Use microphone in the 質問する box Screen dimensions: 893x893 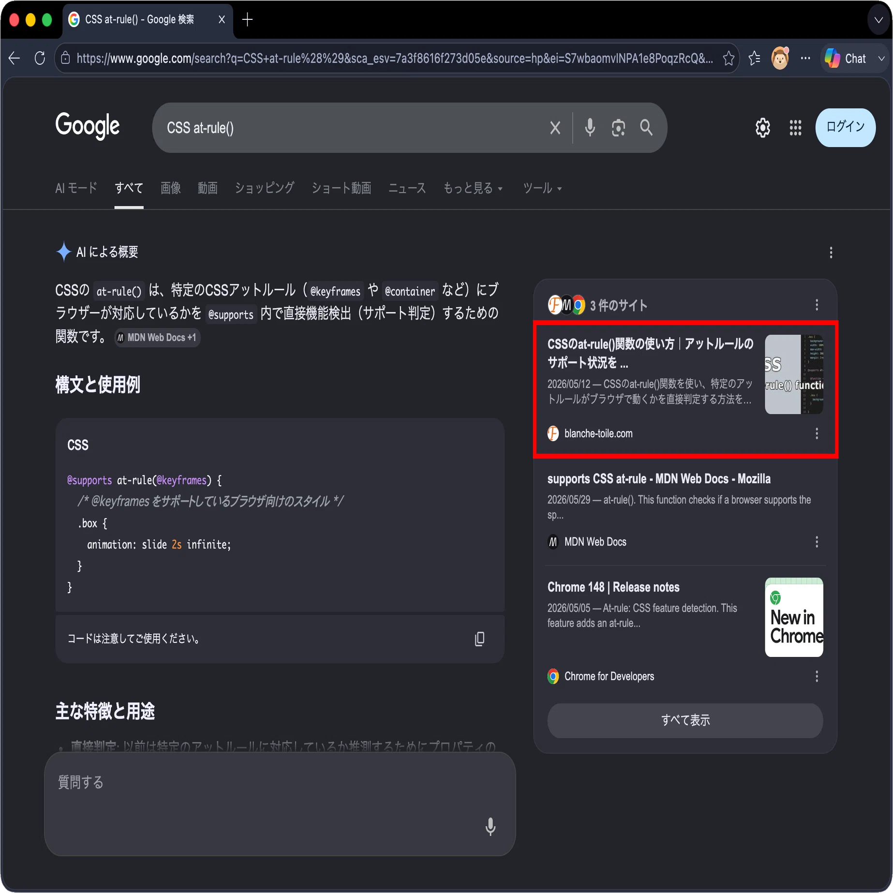click(490, 827)
